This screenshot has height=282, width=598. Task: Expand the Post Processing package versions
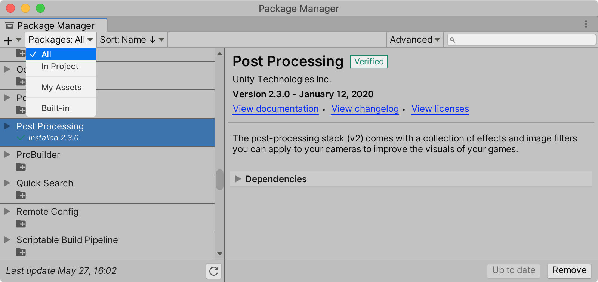[x=7, y=126]
